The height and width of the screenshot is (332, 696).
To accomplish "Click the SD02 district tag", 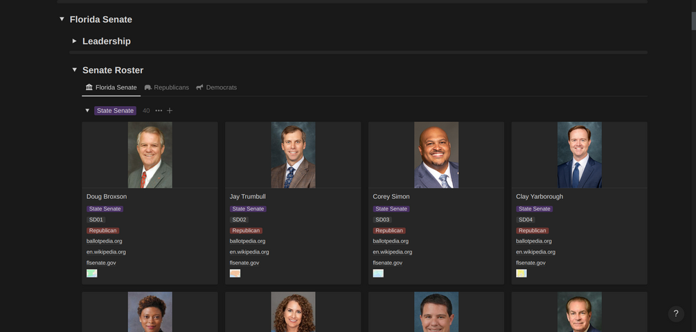I will [239, 220].
